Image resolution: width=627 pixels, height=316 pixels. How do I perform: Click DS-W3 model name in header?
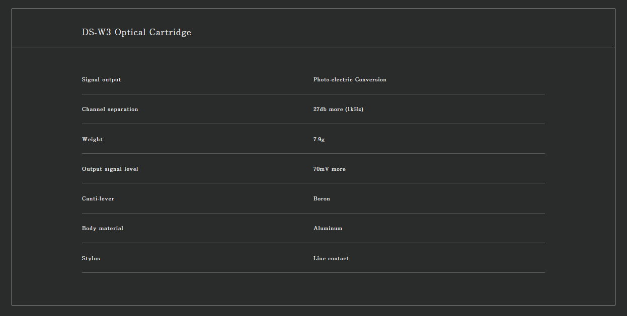(x=97, y=32)
